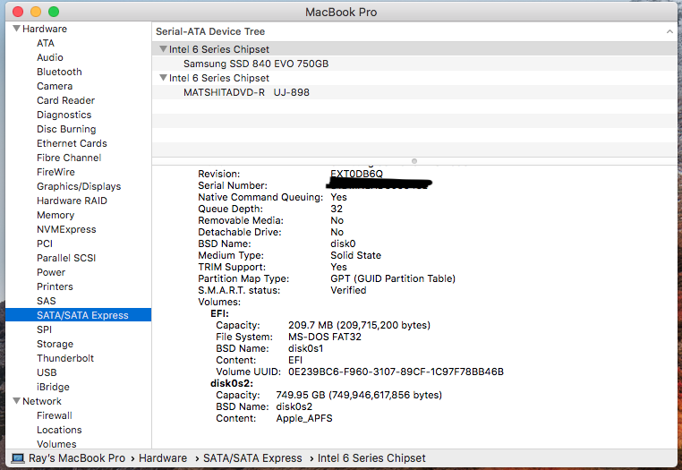
Task: Click the S.M.A.R.T. status Verified value
Action: (348, 290)
